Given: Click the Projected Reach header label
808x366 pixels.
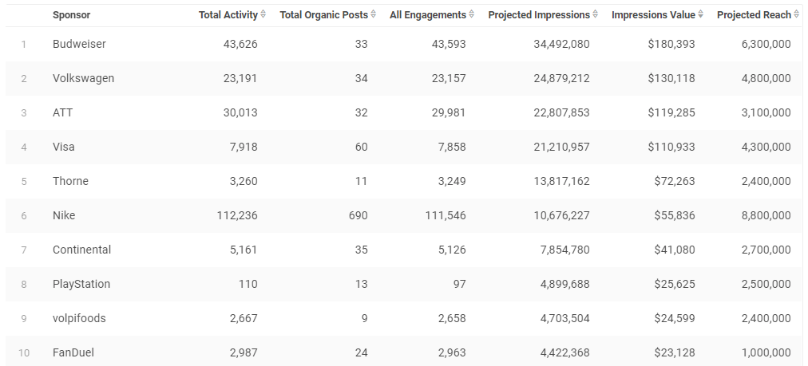Looking at the screenshot, I should coord(754,15).
